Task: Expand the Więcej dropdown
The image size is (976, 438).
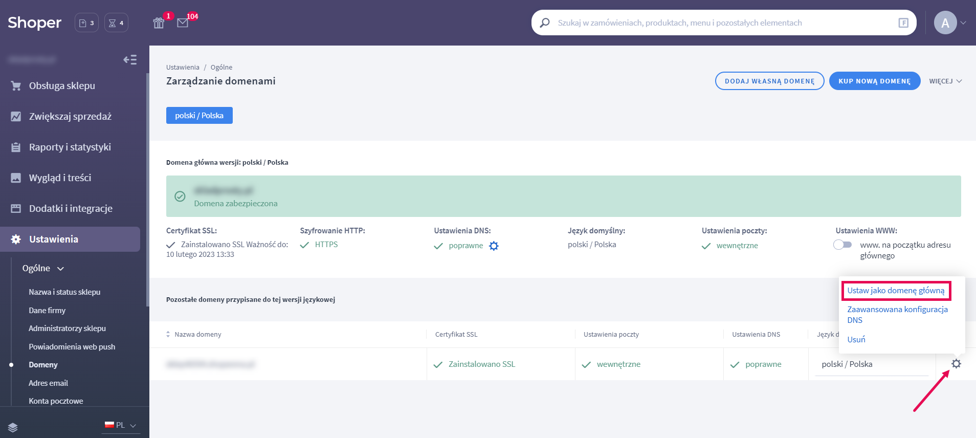Action: click(945, 81)
